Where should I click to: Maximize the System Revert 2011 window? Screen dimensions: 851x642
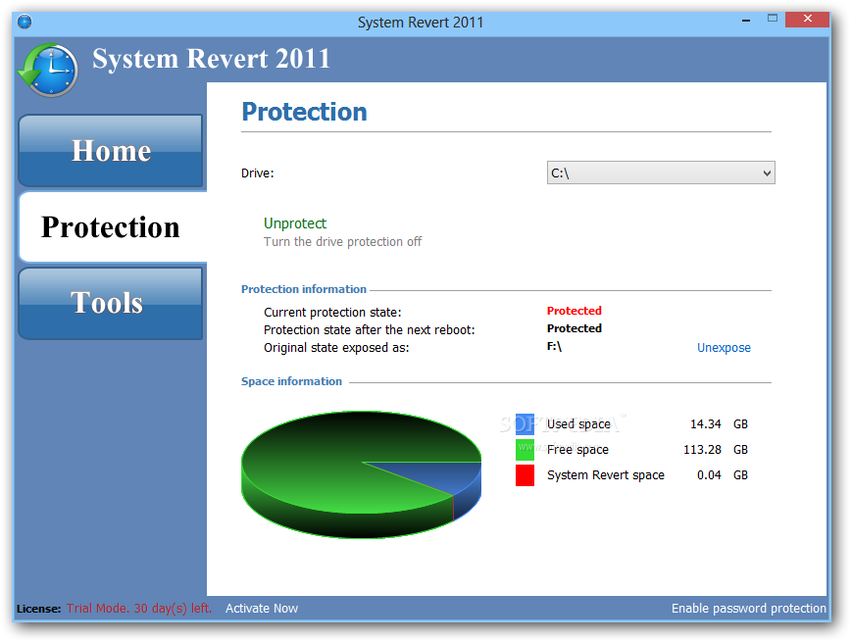pyautogui.click(x=772, y=19)
